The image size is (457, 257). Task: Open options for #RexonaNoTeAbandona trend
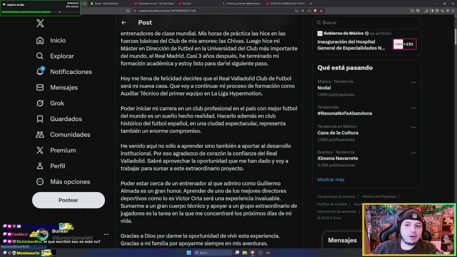pos(413,108)
